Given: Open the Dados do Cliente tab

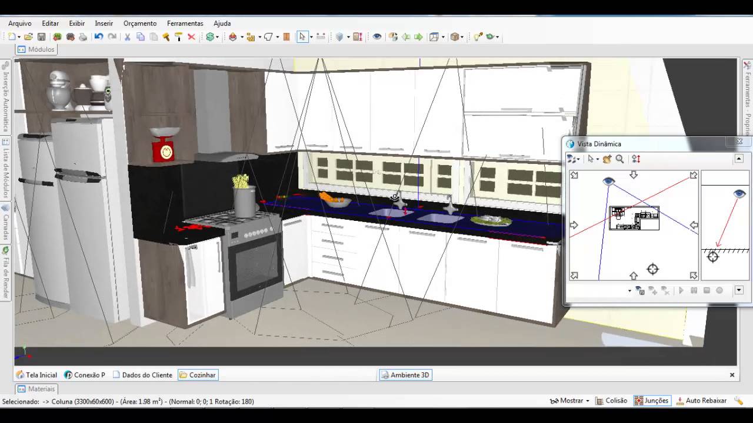Looking at the screenshot, I should click(142, 375).
